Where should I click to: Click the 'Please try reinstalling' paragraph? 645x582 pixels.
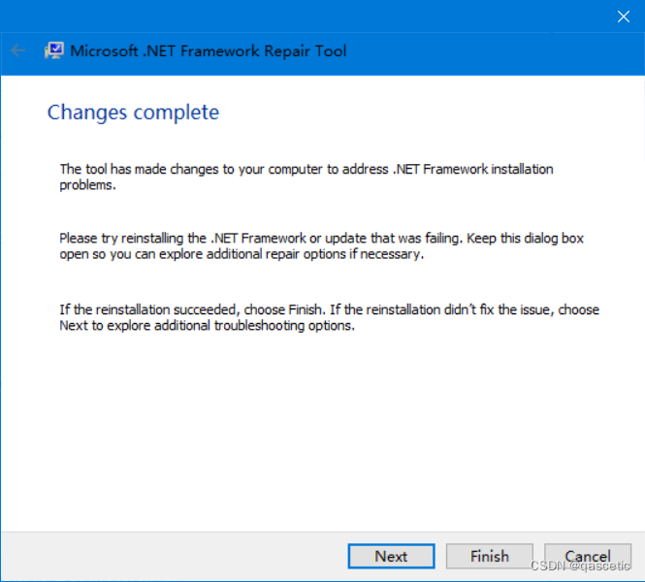(x=322, y=246)
